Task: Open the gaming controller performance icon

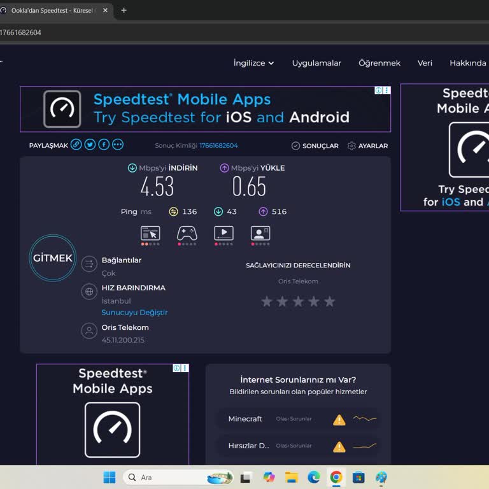Action: click(187, 233)
